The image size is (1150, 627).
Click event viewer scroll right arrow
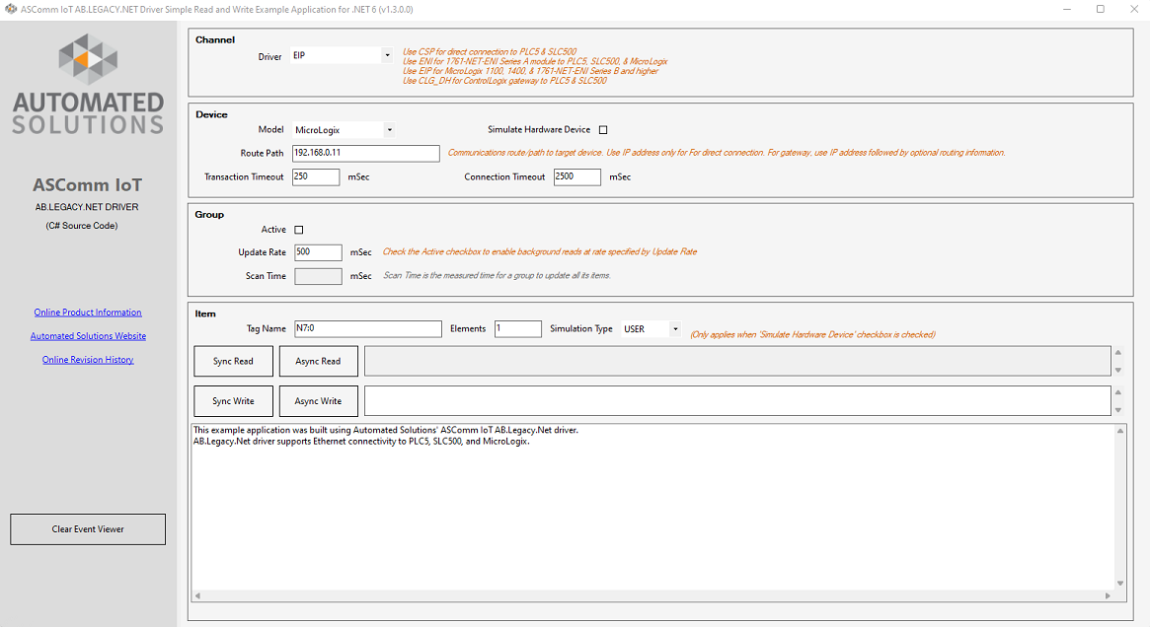1108,595
